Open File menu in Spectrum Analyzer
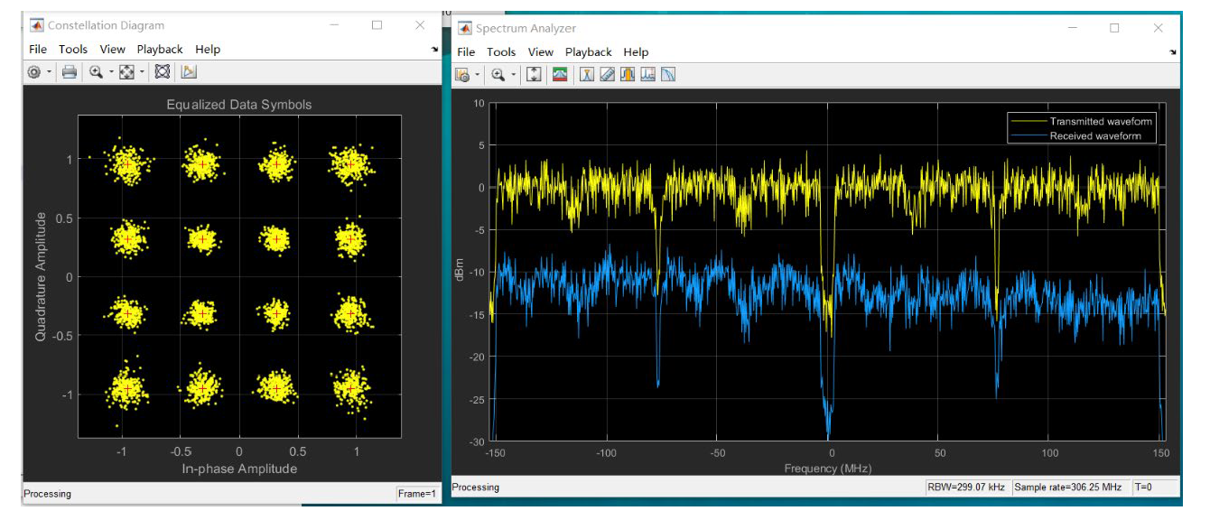 [x=466, y=52]
